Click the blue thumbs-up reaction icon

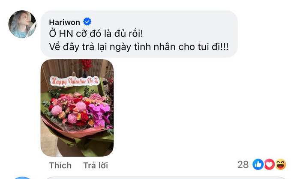tap(258, 164)
